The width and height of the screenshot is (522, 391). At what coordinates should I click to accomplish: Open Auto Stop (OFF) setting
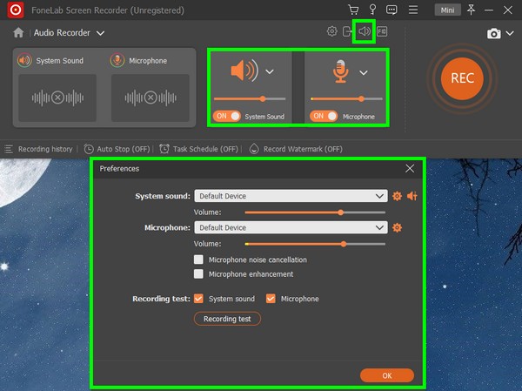click(124, 149)
